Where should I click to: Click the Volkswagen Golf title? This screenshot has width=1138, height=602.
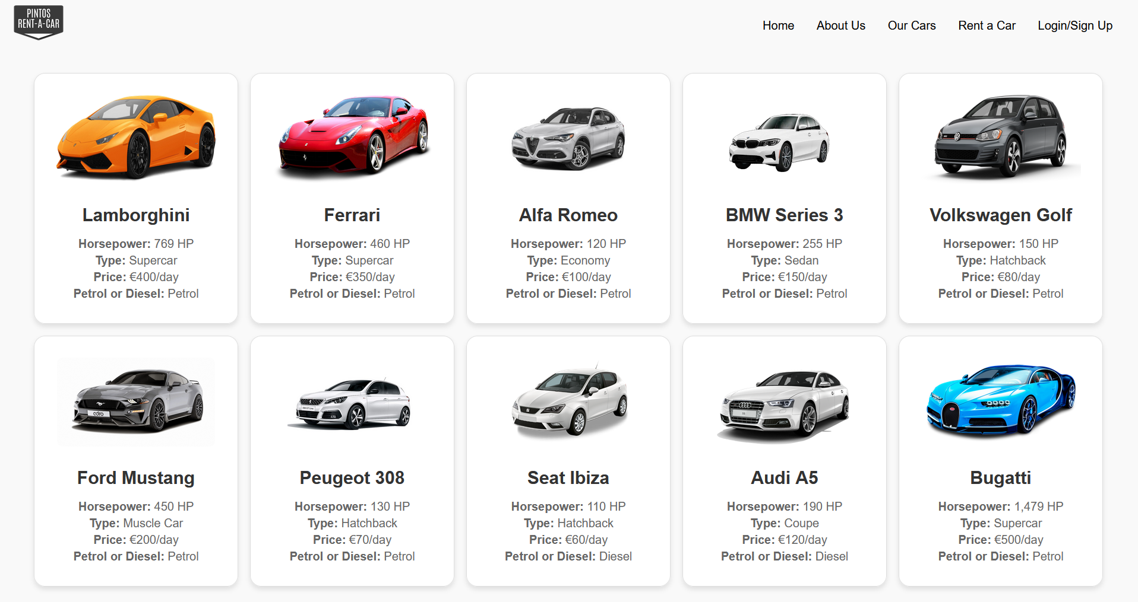click(1001, 215)
